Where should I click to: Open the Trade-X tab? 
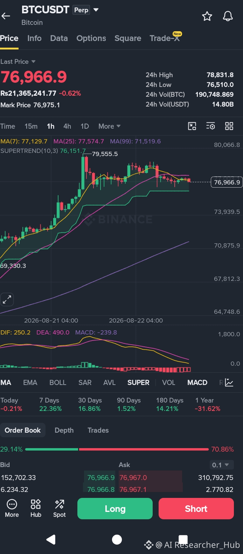[x=165, y=38]
